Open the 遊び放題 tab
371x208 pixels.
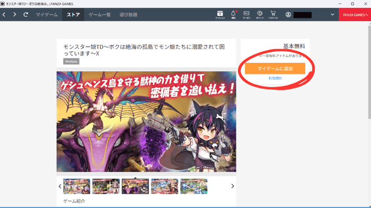[x=128, y=15]
